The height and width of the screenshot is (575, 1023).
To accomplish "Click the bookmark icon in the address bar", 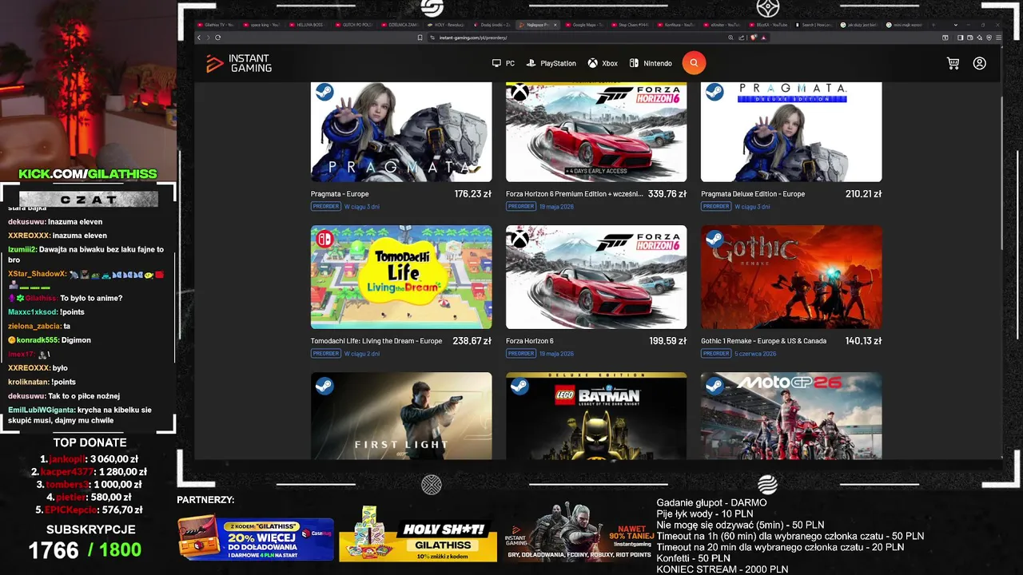I will 420,38.
